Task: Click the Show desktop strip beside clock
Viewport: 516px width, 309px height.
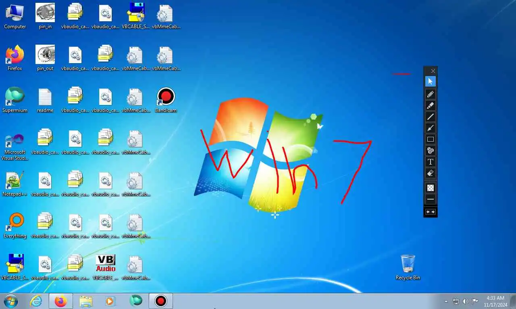Action: [513, 301]
